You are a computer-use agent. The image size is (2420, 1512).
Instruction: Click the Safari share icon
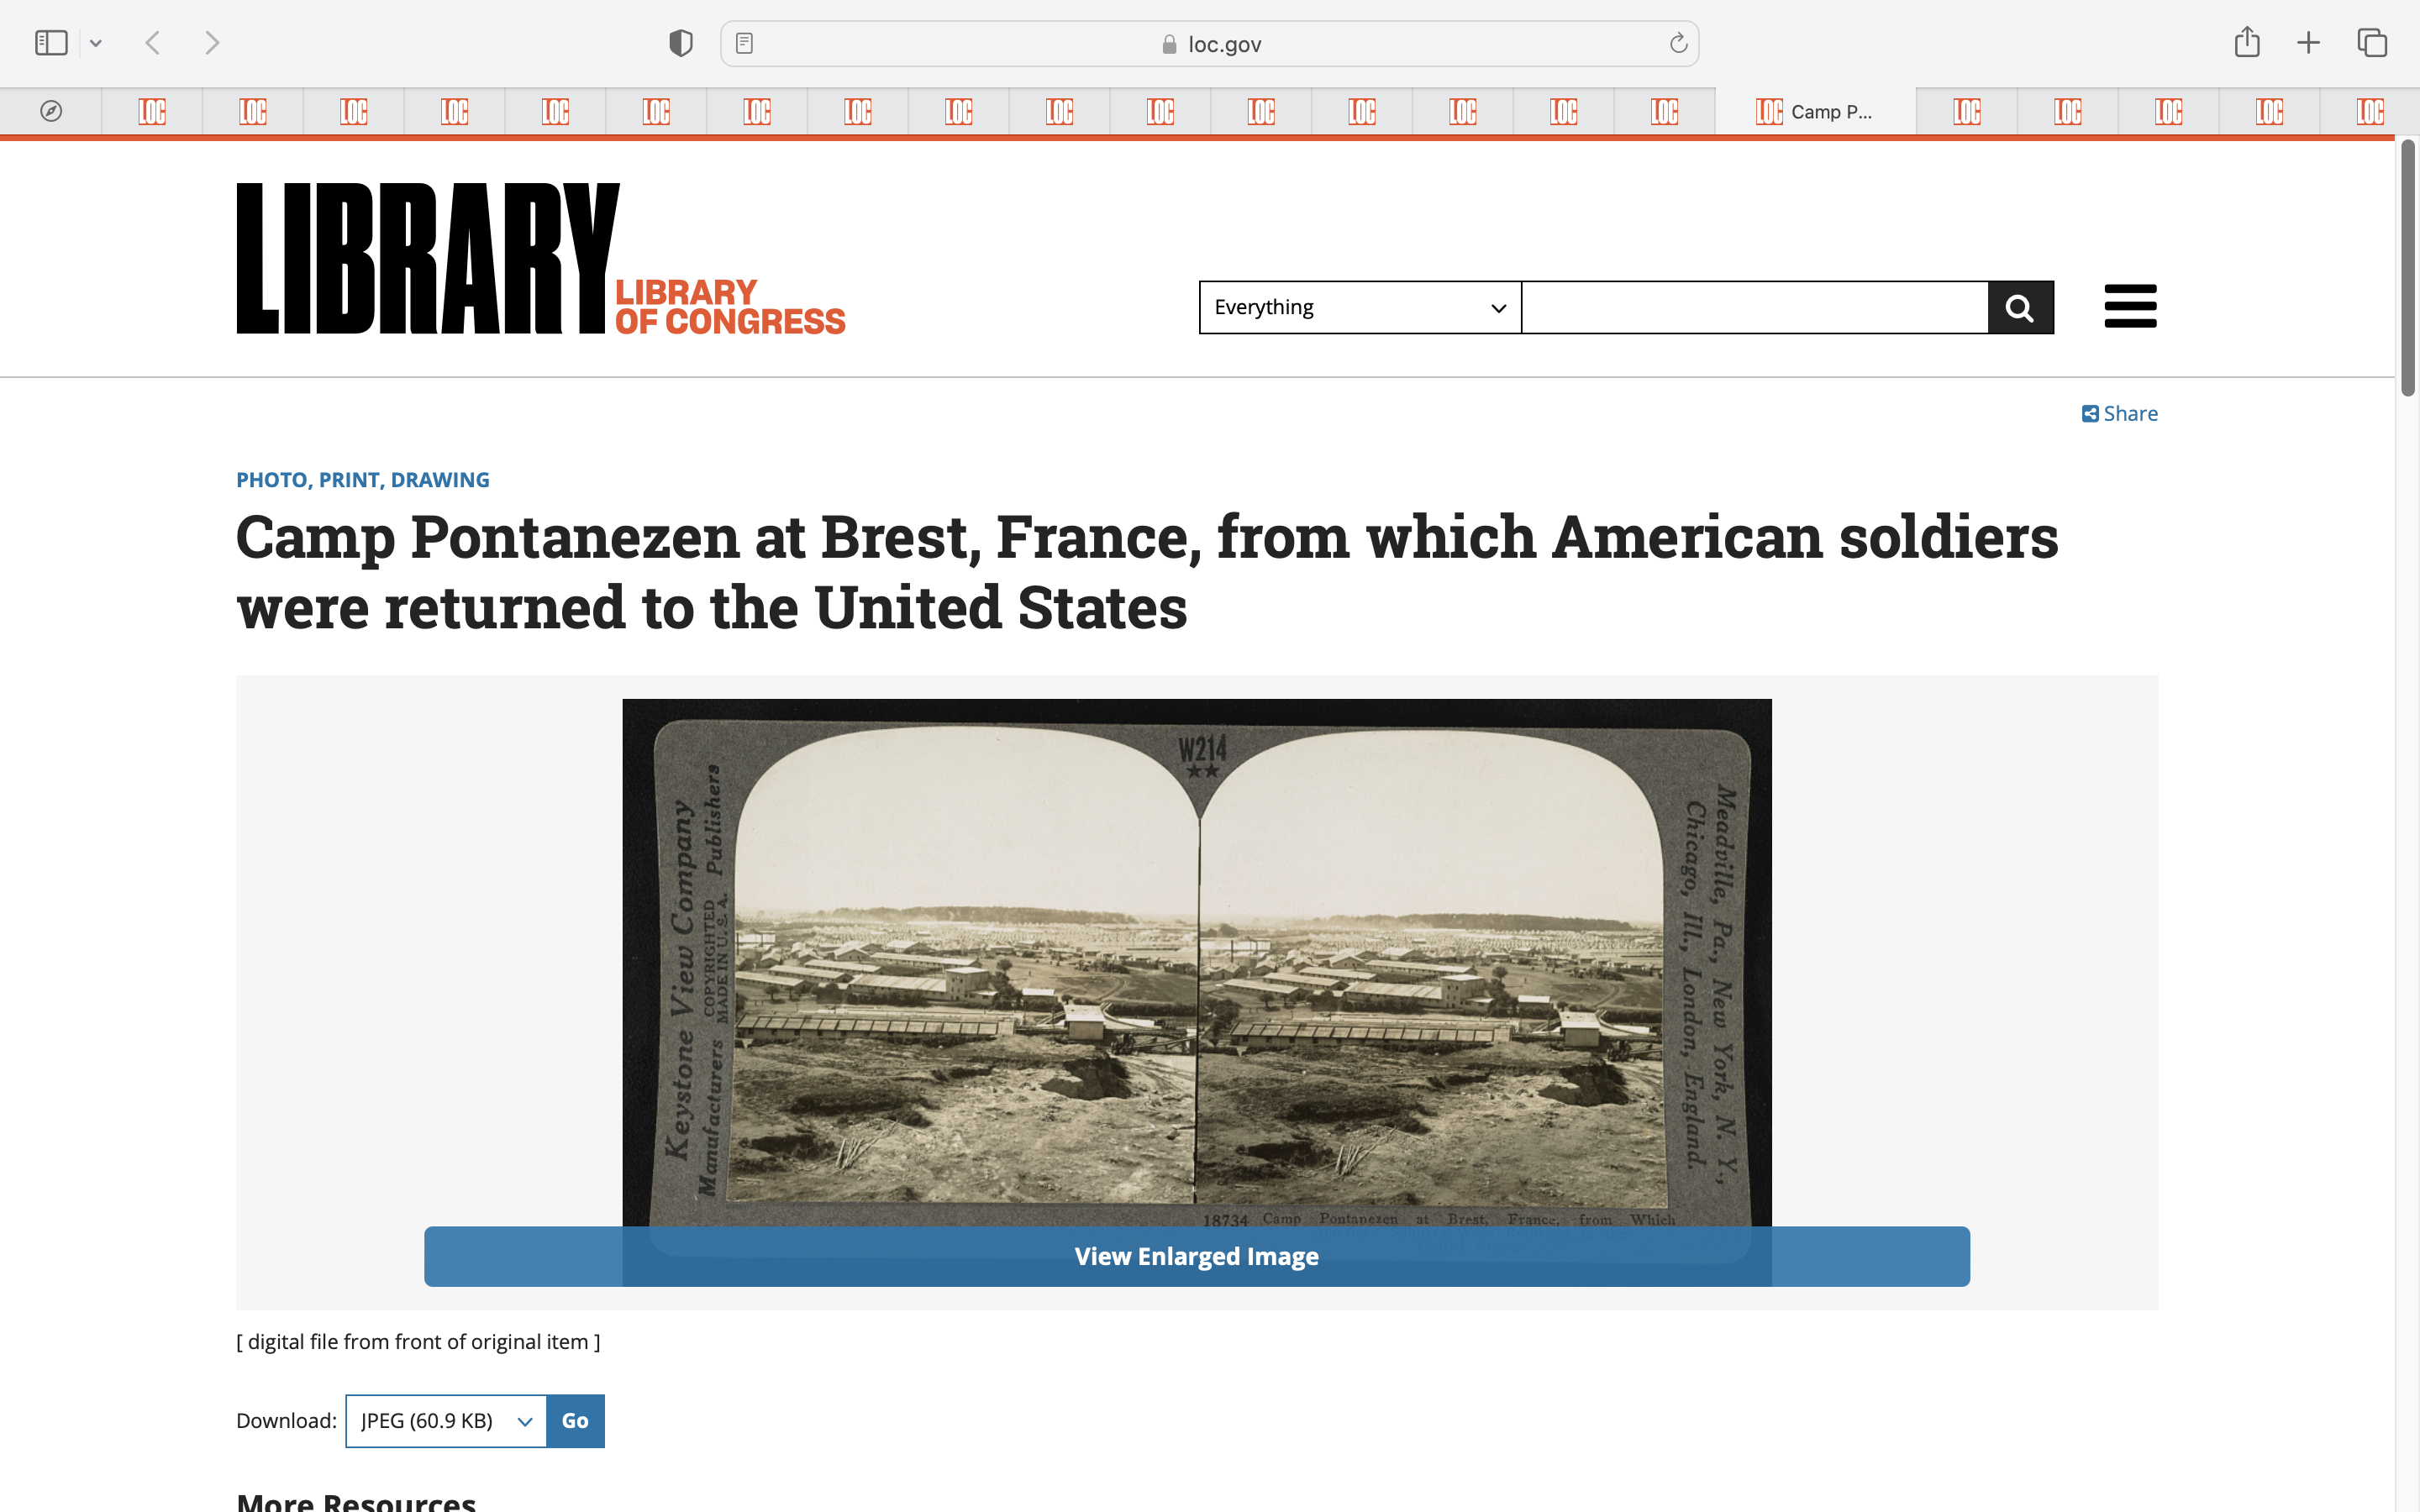[x=2246, y=43]
